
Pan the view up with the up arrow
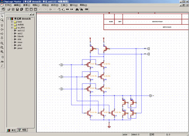(x=2, y=25)
